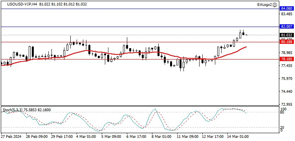Click the Stoch(5,3,3) indicator label
Viewport: 295px width, 141px height.
coord(12,110)
